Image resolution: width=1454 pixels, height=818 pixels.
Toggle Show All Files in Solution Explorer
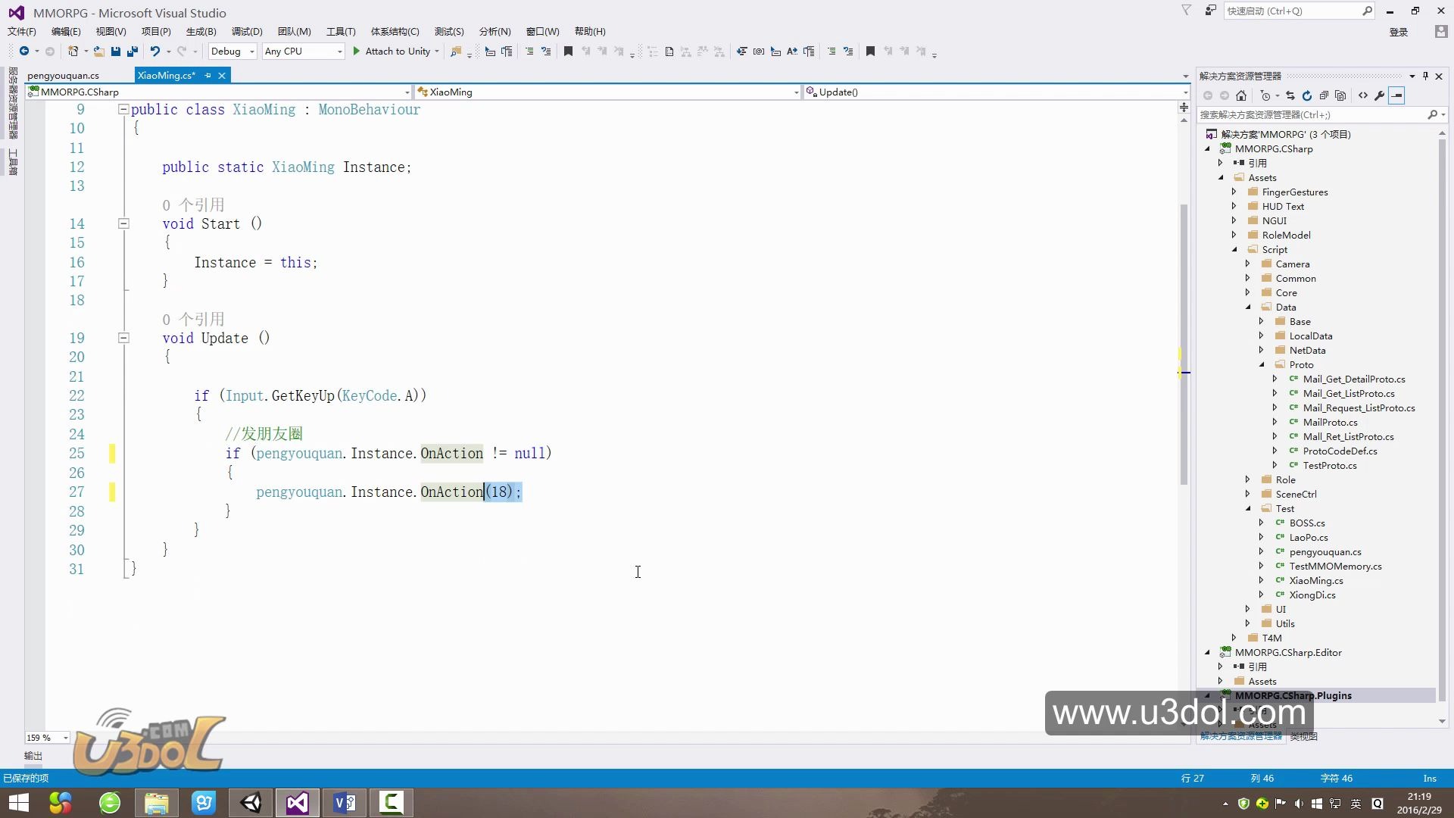tap(1340, 95)
